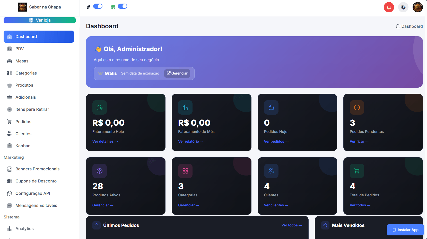This screenshot has width=427, height=239.
Task: Follow the Verificar link on pending orders
Action: pos(359,141)
